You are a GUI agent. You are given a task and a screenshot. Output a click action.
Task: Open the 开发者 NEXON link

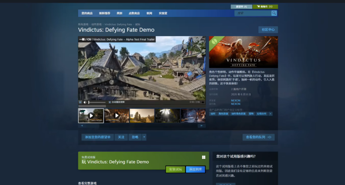pyautogui.click(x=236, y=100)
